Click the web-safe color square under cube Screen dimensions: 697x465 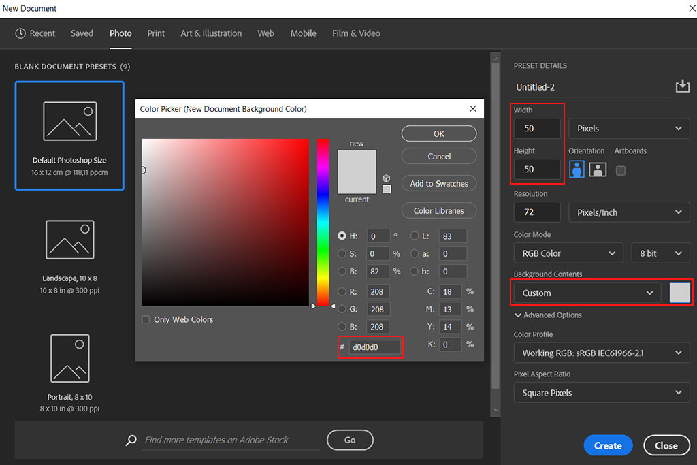pyautogui.click(x=387, y=189)
